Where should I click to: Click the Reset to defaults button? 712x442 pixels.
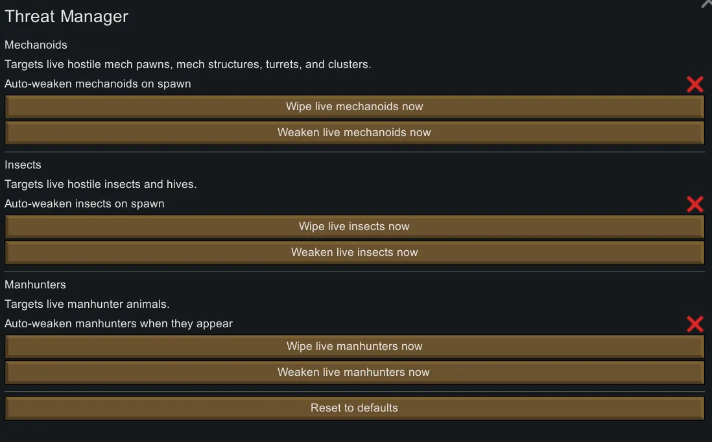pyautogui.click(x=354, y=408)
